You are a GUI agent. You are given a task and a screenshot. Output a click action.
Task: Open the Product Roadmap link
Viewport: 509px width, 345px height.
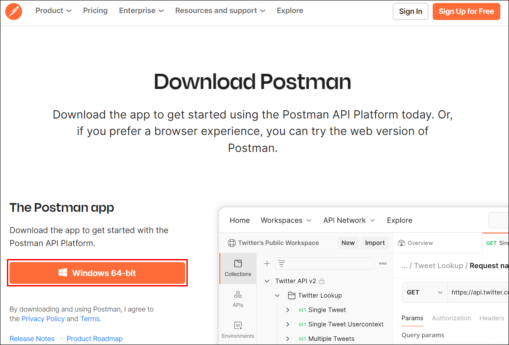click(95, 338)
